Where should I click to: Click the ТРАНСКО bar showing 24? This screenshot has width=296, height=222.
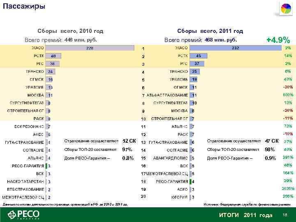click(x=50, y=72)
